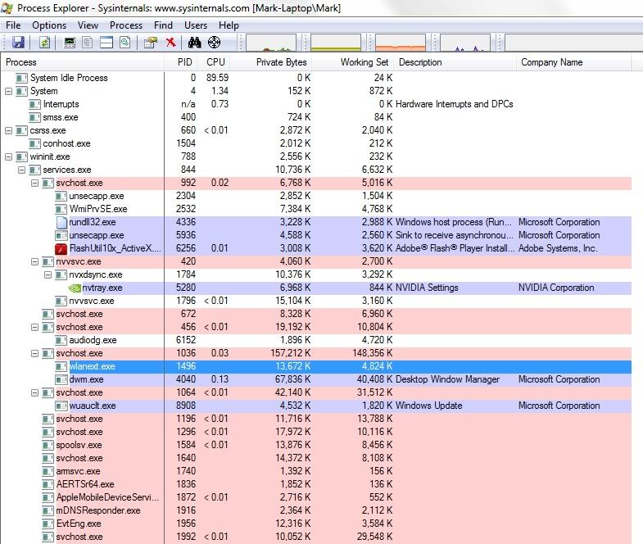Open the View menu
This screenshot has width=643, height=544.
[88, 25]
